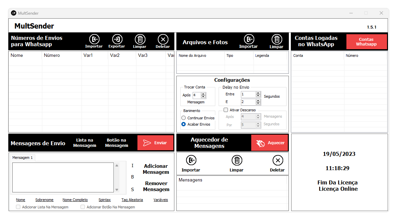
Task: Click inside the Mensagem 1 text box
Action: pyautogui.click(x=63, y=177)
